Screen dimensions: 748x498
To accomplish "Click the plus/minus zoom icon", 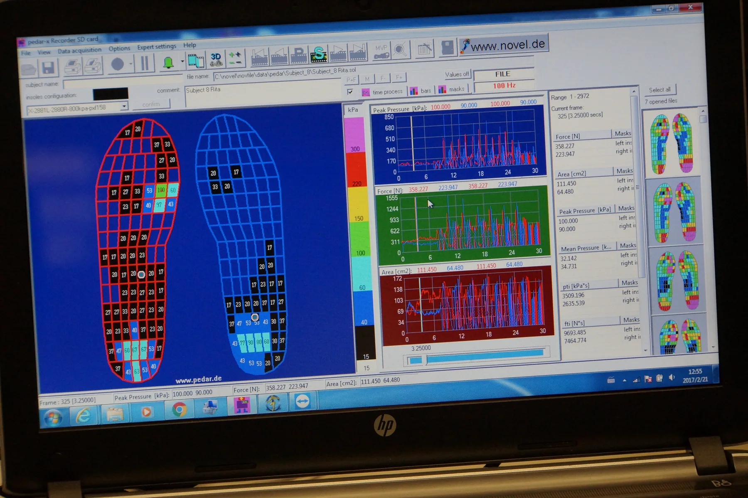I will (x=235, y=59).
